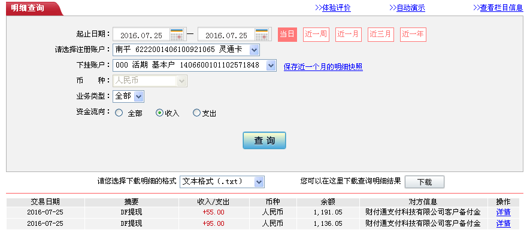
Task: Choose the 当日 date range
Action: point(287,35)
